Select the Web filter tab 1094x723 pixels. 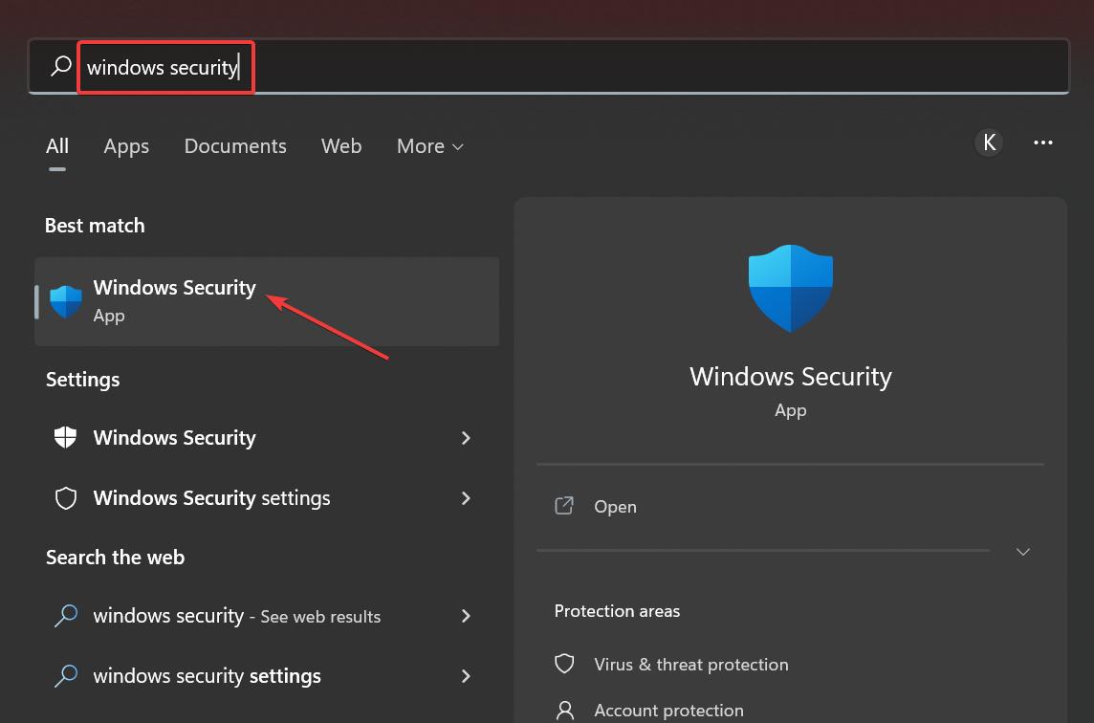coord(341,146)
